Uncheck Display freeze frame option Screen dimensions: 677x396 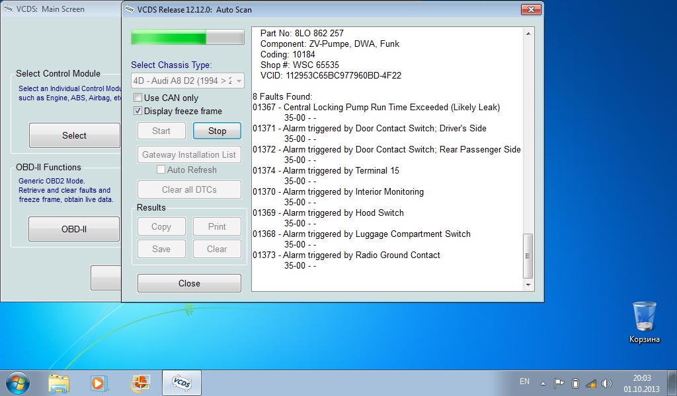point(138,112)
